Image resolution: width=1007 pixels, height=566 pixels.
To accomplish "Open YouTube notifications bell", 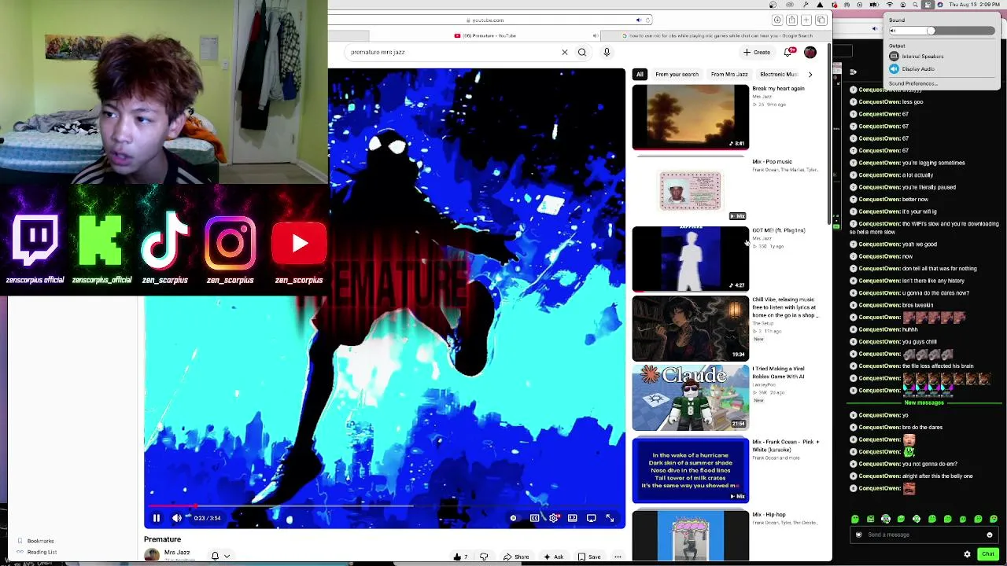I will 788,52.
